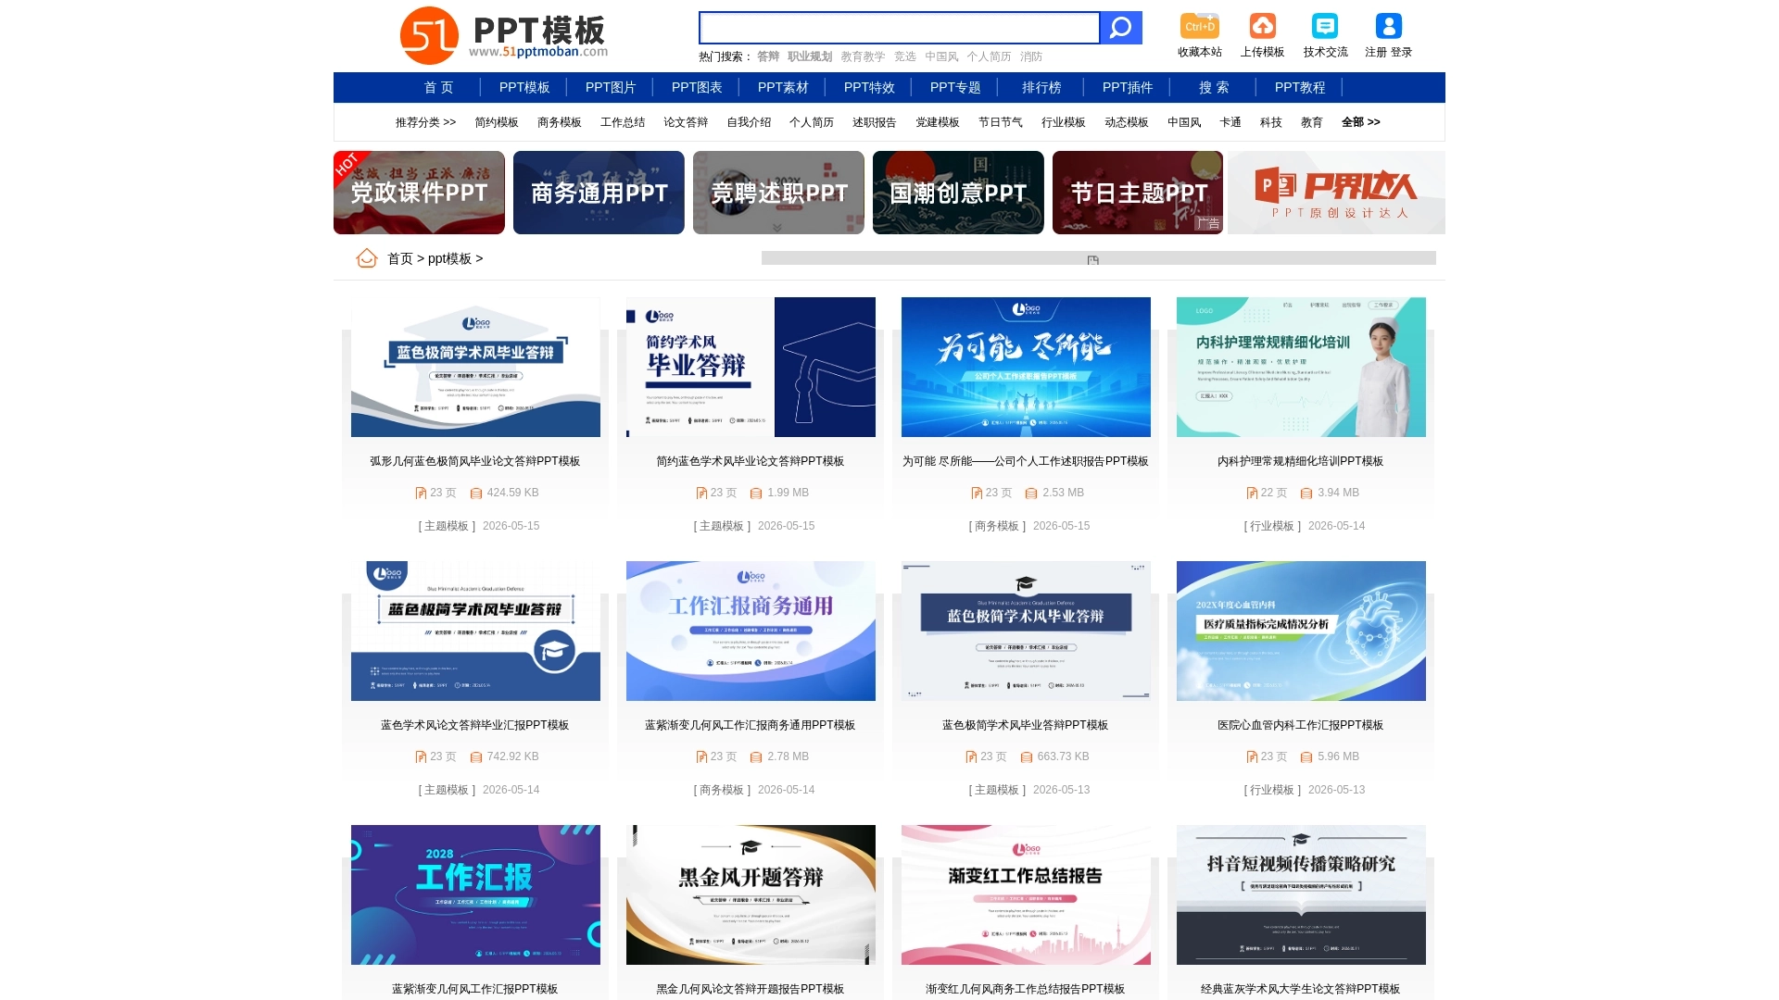
Task: Click hot search term 教育教学
Action: [863, 56]
